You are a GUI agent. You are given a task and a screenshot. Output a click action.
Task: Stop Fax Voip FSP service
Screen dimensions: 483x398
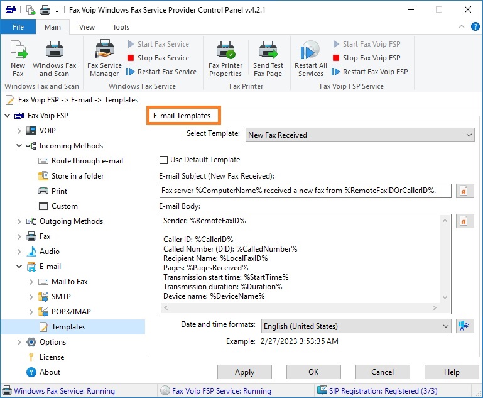coord(367,58)
